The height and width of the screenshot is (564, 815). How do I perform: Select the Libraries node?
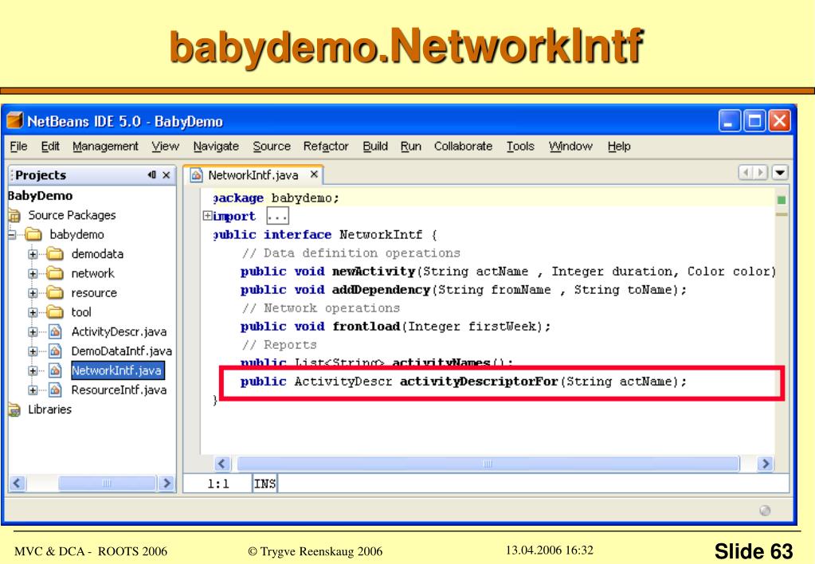pyautogui.click(x=50, y=409)
